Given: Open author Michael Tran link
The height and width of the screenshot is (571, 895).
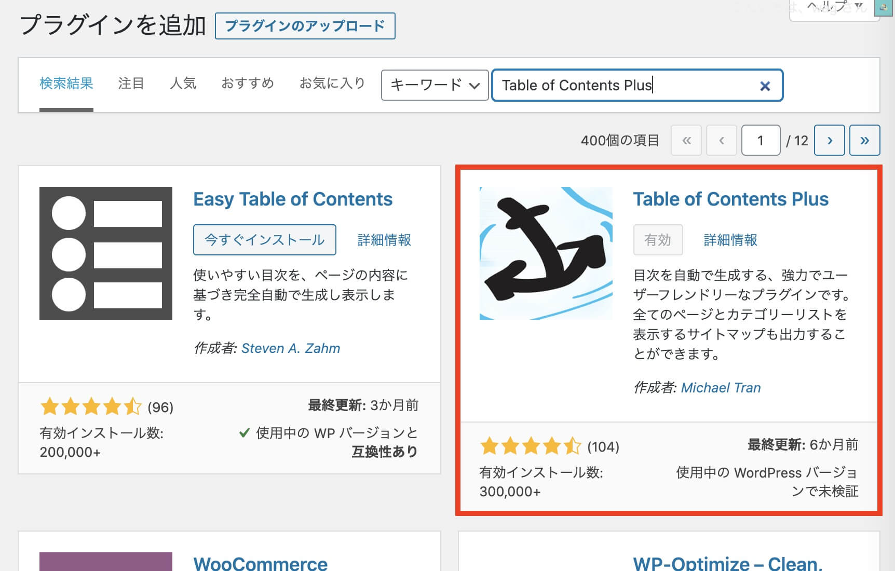Looking at the screenshot, I should 721,388.
